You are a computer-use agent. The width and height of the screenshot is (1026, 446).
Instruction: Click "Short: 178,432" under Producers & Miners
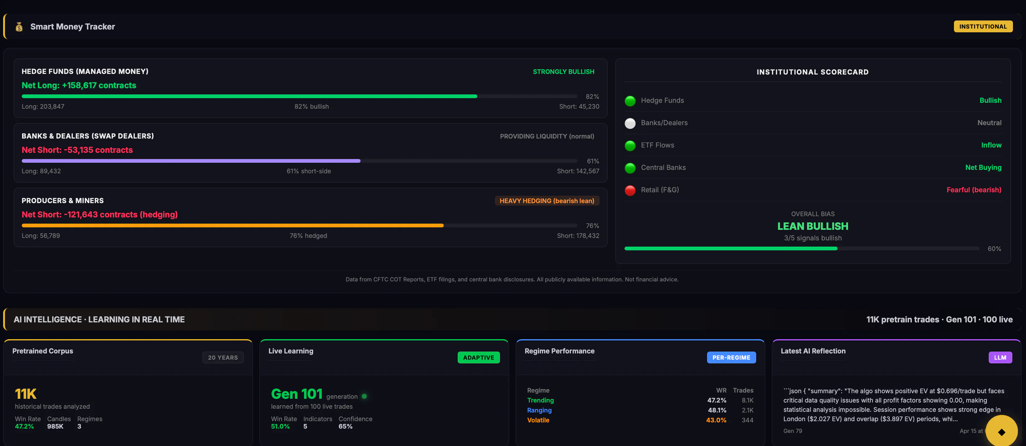578,235
